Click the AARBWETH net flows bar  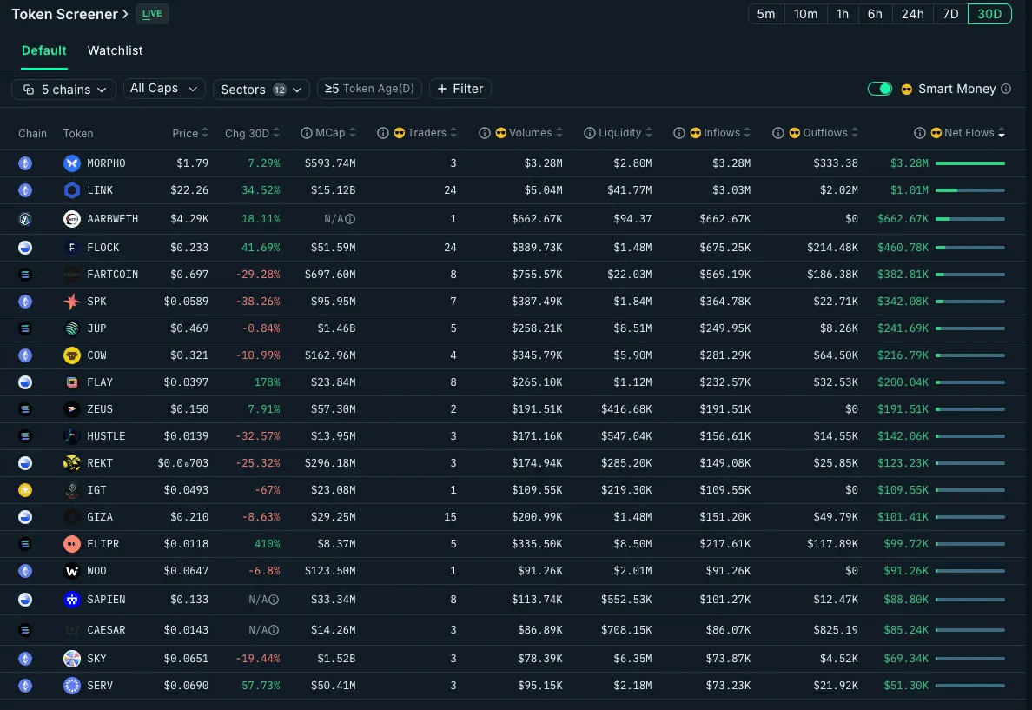click(x=970, y=219)
